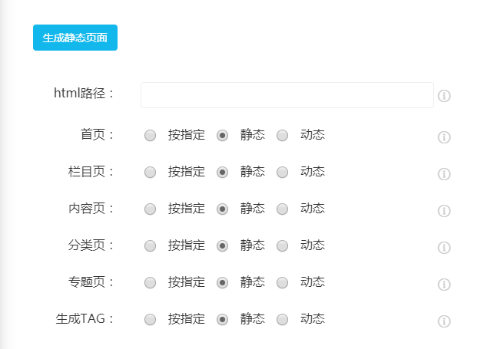
Task: Click info icon on 首页 row
Action: point(444,137)
